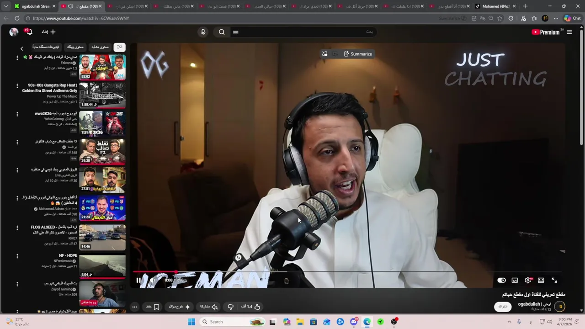The width and height of the screenshot is (585, 329).
Task: Click the Share (مشاركة) button
Action: tap(208, 307)
